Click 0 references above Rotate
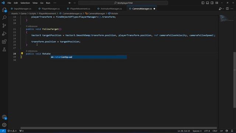Image resolution: width=236 pixels, height=133 pixels. pyautogui.click(x=32, y=51)
